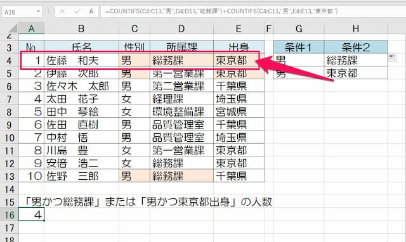Click 千葉県 in row 6
406x242 pixels.
[239, 86]
